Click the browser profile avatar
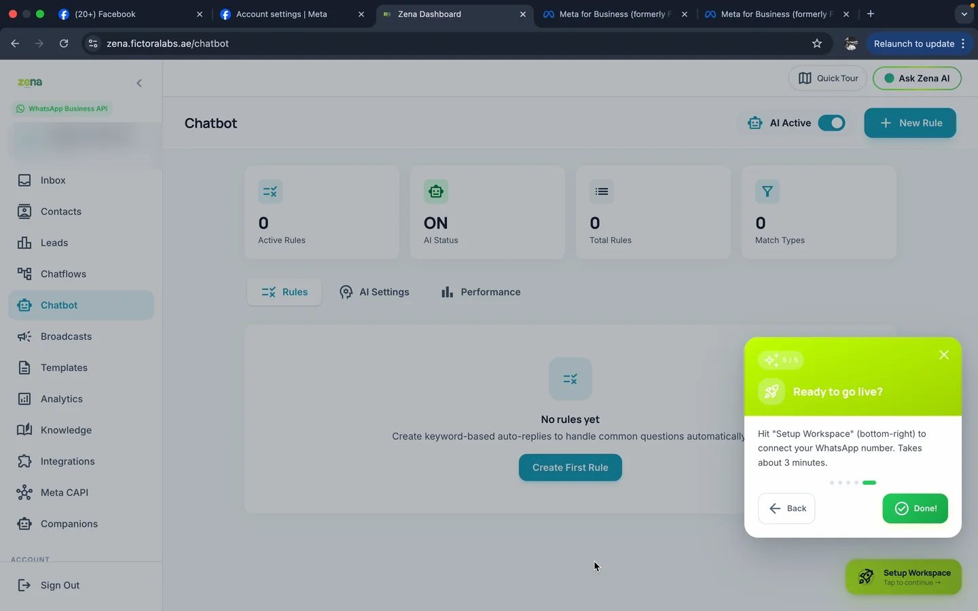This screenshot has width=978, height=611. point(850,43)
